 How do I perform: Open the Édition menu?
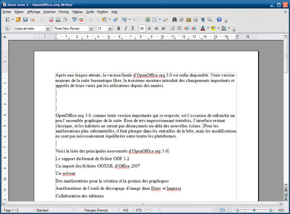point(19,12)
